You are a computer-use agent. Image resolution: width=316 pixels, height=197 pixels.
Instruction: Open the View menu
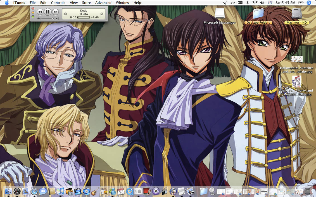74,3
